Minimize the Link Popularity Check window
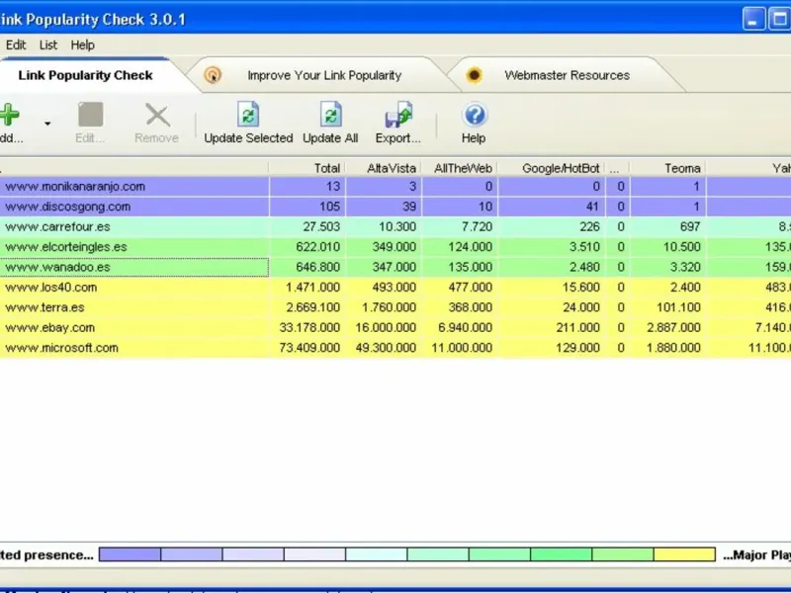Screen dimensions: 791x593 753,20
